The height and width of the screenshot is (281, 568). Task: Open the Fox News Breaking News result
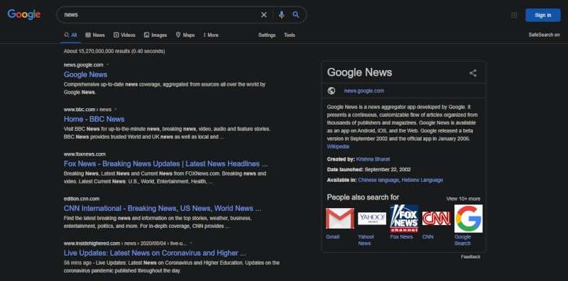coord(165,164)
